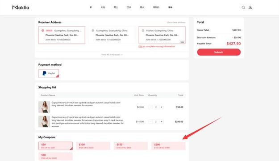This screenshot has height=161, width=279.
Task: Select the PayPal payment method
Action: click(x=49, y=73)
